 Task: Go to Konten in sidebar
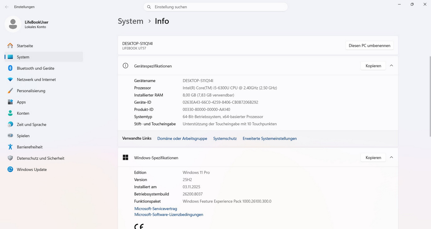[23, 113]
